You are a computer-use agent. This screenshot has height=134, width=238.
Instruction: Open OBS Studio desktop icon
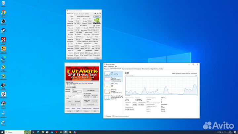(x=3, y=22)
